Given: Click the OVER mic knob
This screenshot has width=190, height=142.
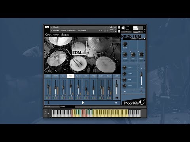Looking at the screenshot, I should click(125, 54).
